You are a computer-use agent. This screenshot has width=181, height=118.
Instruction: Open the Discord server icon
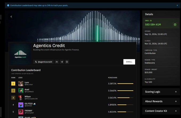(x=57, y=62)
